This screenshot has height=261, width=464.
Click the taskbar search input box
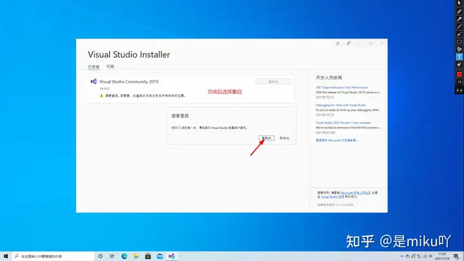[x=53, y=256]
